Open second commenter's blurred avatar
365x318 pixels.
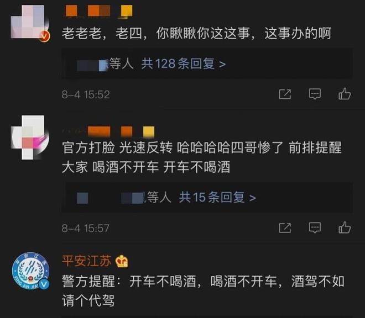(x=30, y=137)
